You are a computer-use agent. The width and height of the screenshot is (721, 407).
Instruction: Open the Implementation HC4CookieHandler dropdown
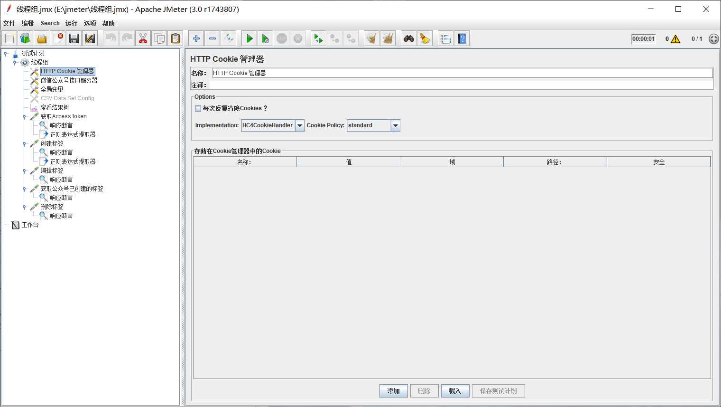click(x=300, y=125)
